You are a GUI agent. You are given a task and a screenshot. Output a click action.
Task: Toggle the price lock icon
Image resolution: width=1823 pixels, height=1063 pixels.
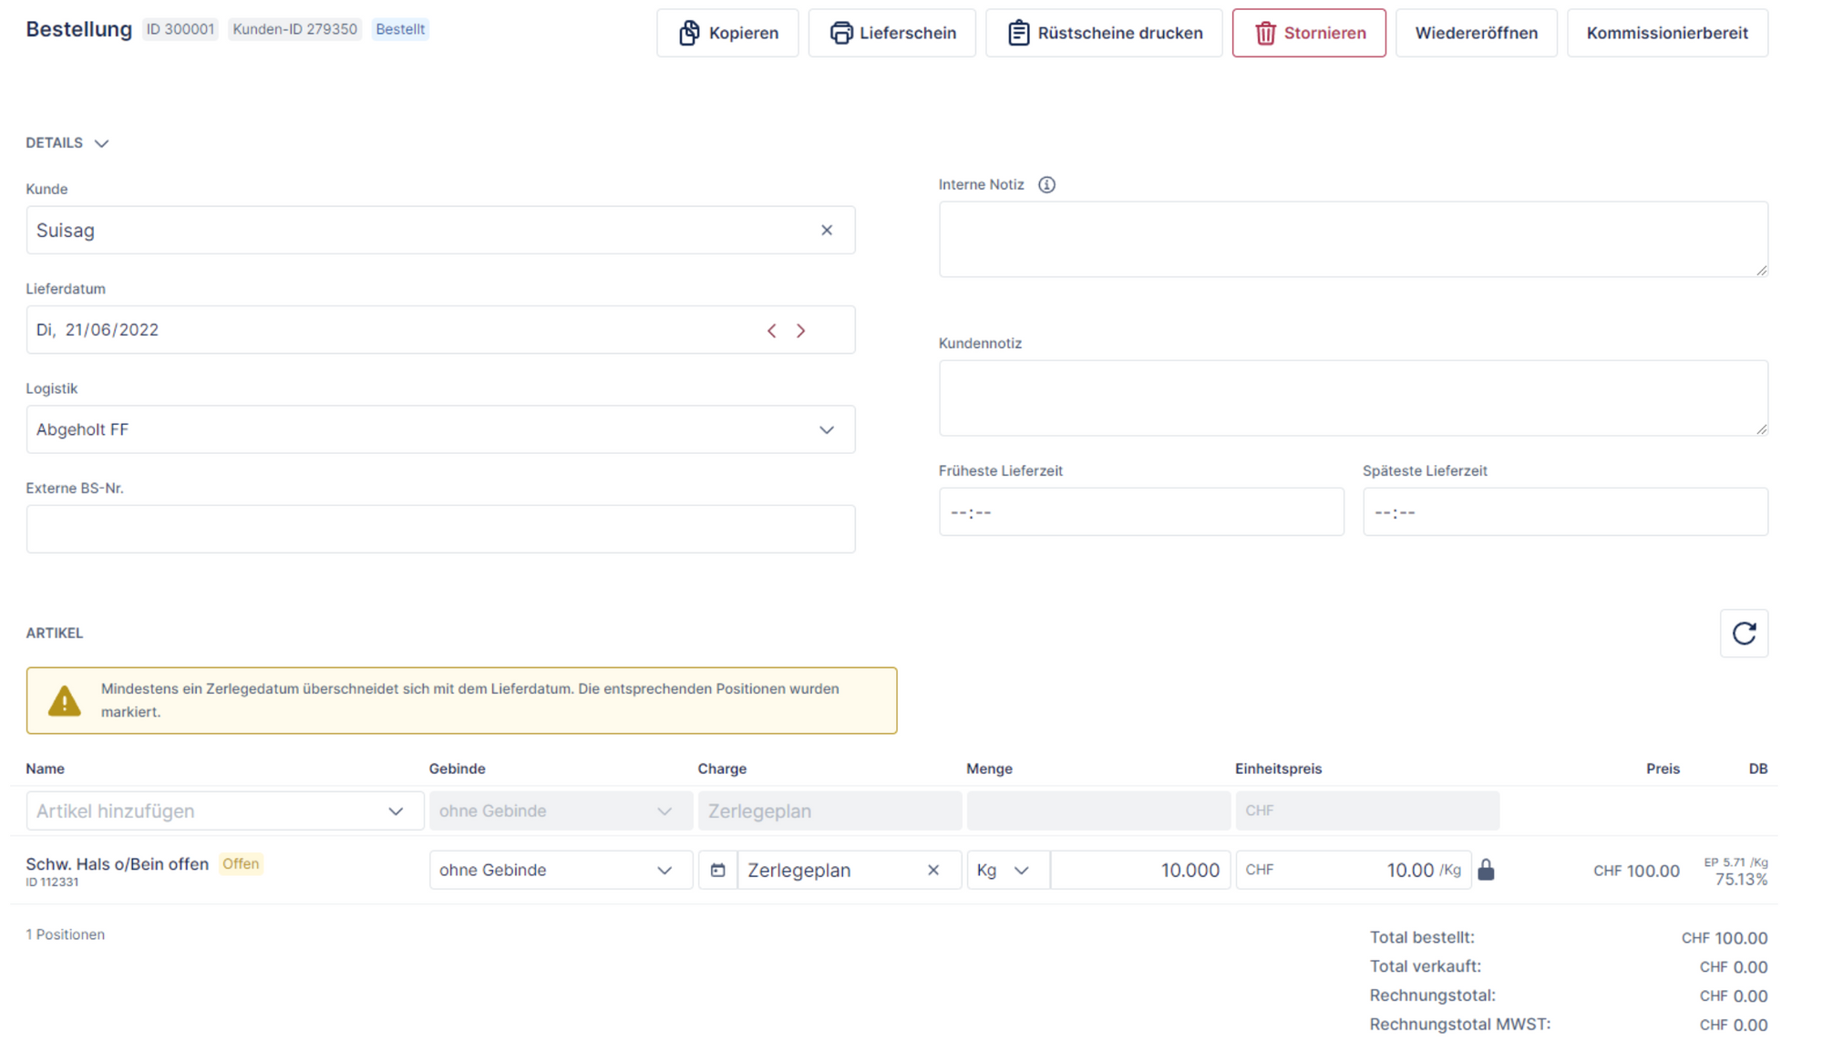1486,871
